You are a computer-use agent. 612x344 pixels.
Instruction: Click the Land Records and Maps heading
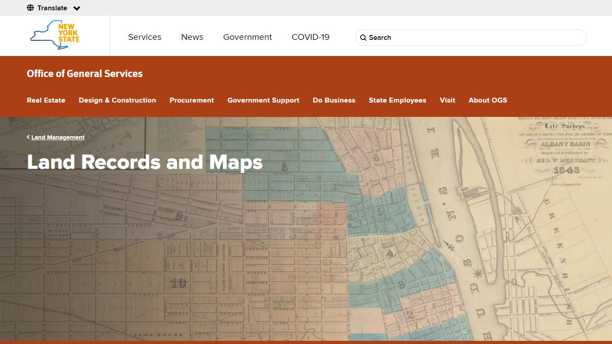[x=145, y=162]
